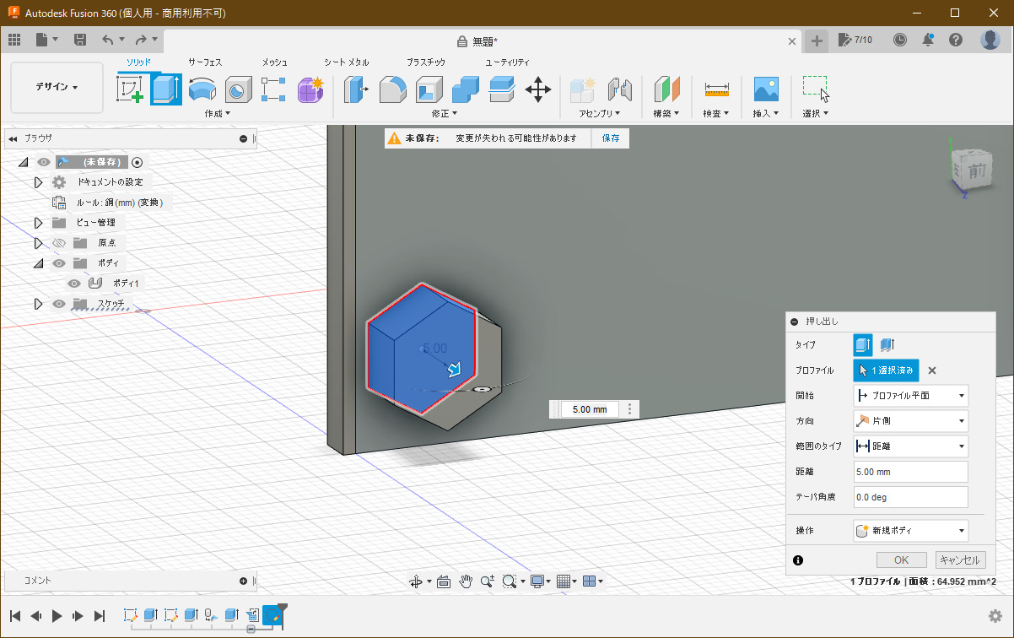1014x638 pixels.
Task: Click the OK button in Extrude dialog
Action: 901,560
